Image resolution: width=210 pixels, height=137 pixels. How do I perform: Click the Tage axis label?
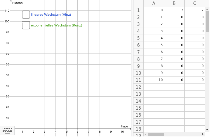124,126
